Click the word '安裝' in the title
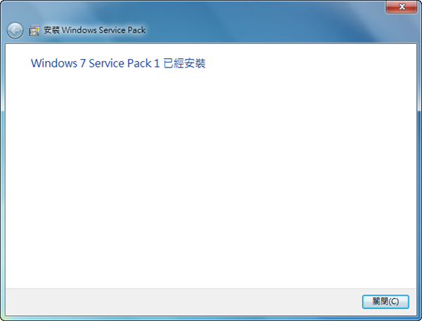 click(52, 31)
